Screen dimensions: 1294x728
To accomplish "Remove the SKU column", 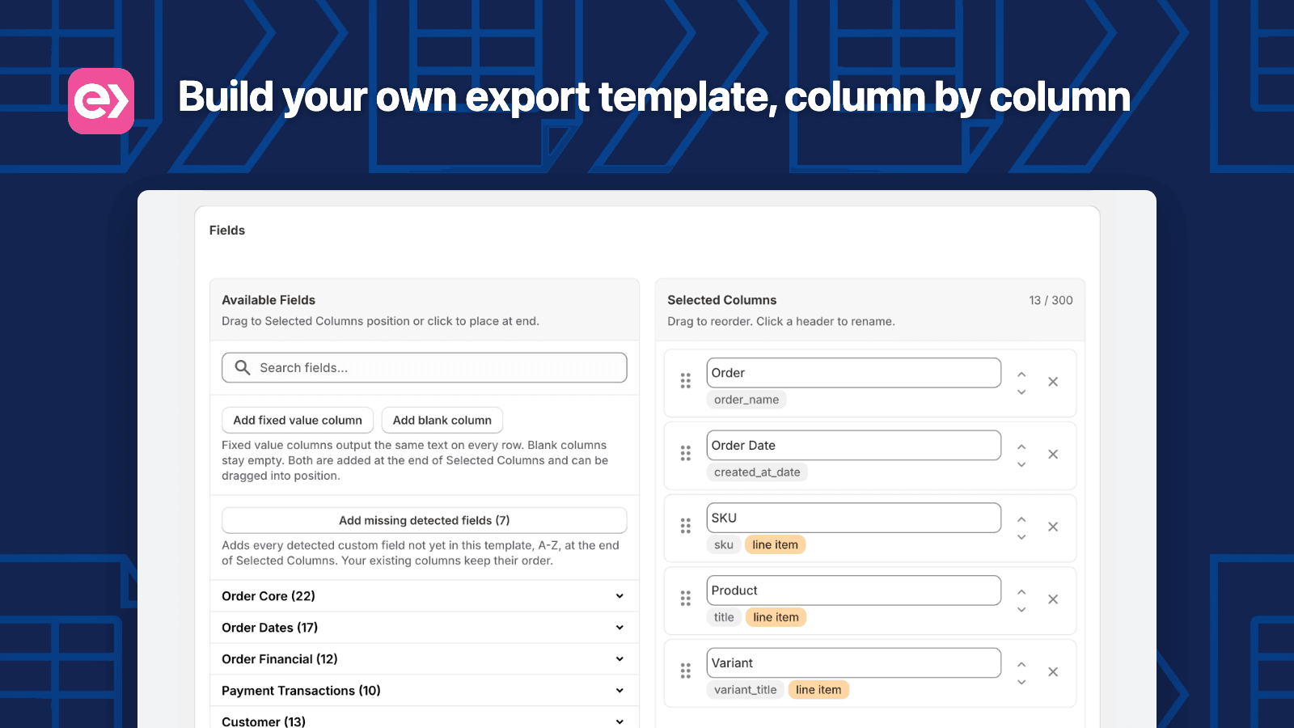I will click(x=1053, y=527).
